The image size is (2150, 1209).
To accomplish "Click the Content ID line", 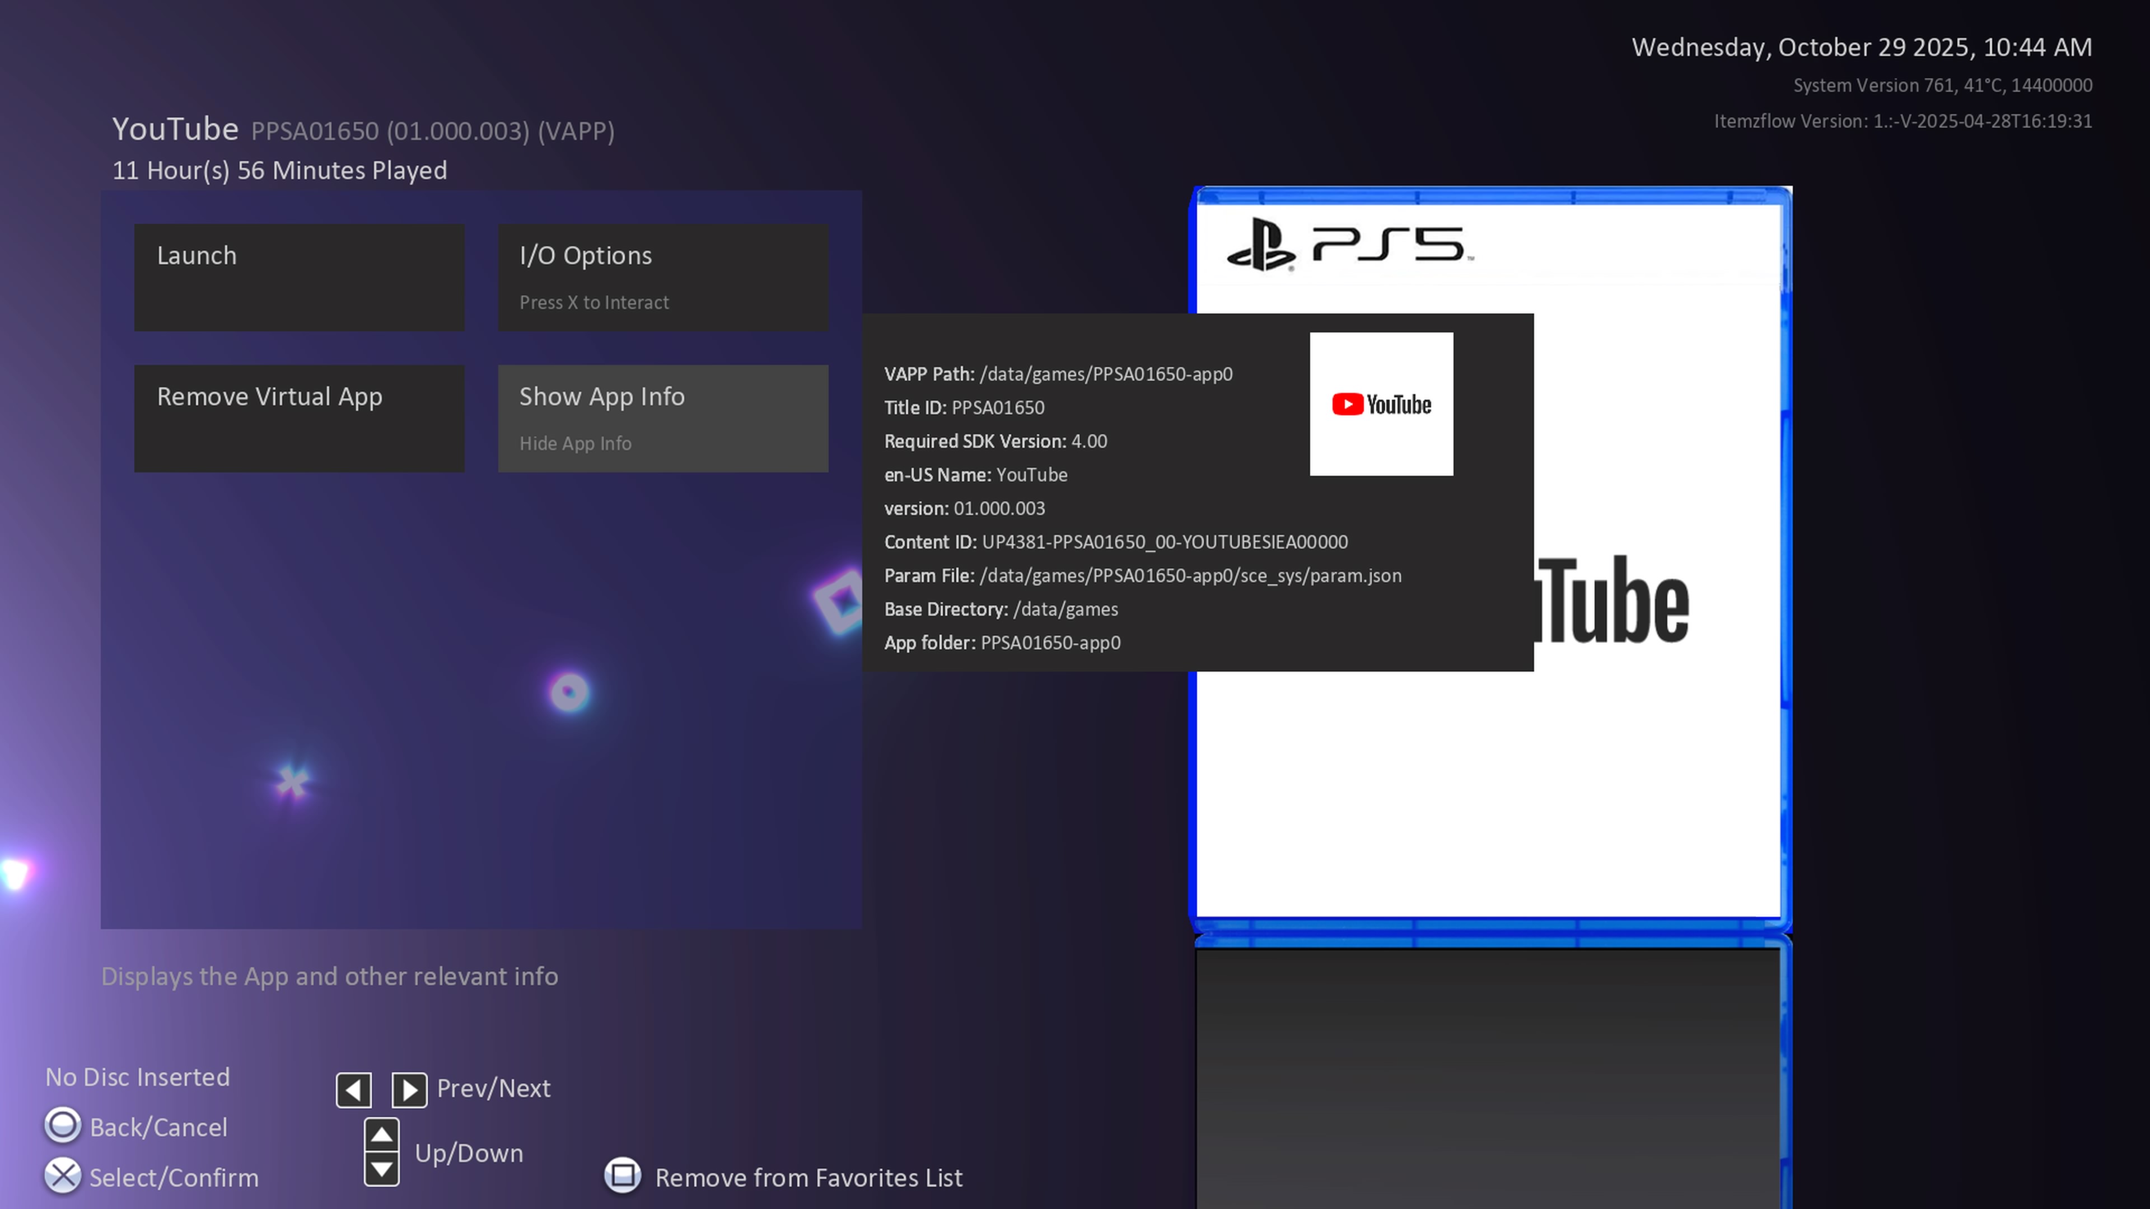I will tap(1116, 541).
